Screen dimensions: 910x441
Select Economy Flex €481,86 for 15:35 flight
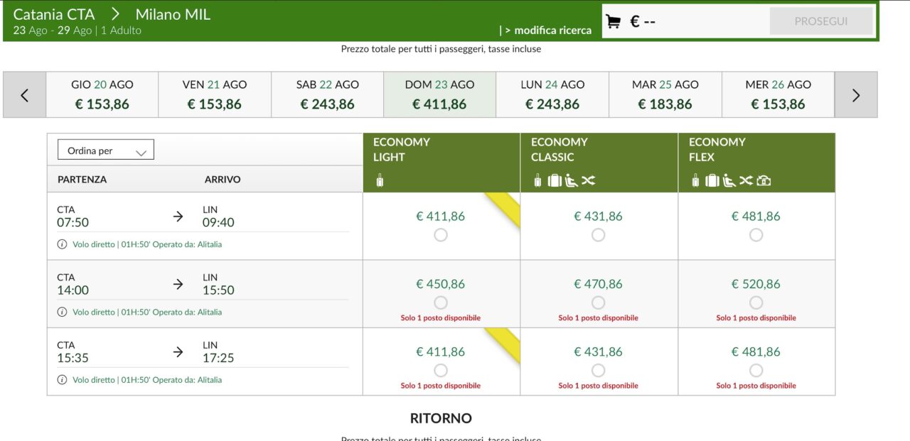(x=756, y=370)
